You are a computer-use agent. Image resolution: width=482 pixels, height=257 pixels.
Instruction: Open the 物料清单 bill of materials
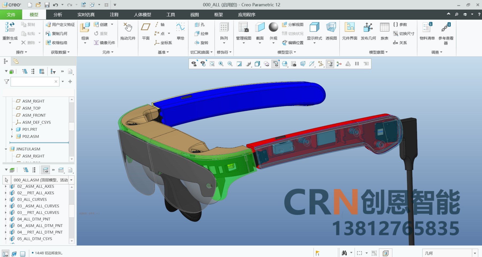427,31
